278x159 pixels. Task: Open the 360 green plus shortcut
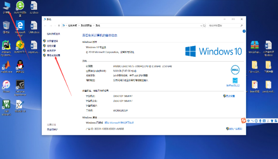(x=20, y=47)
